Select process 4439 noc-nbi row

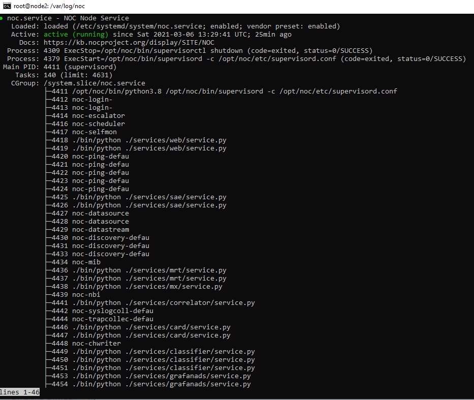[73, 295]
